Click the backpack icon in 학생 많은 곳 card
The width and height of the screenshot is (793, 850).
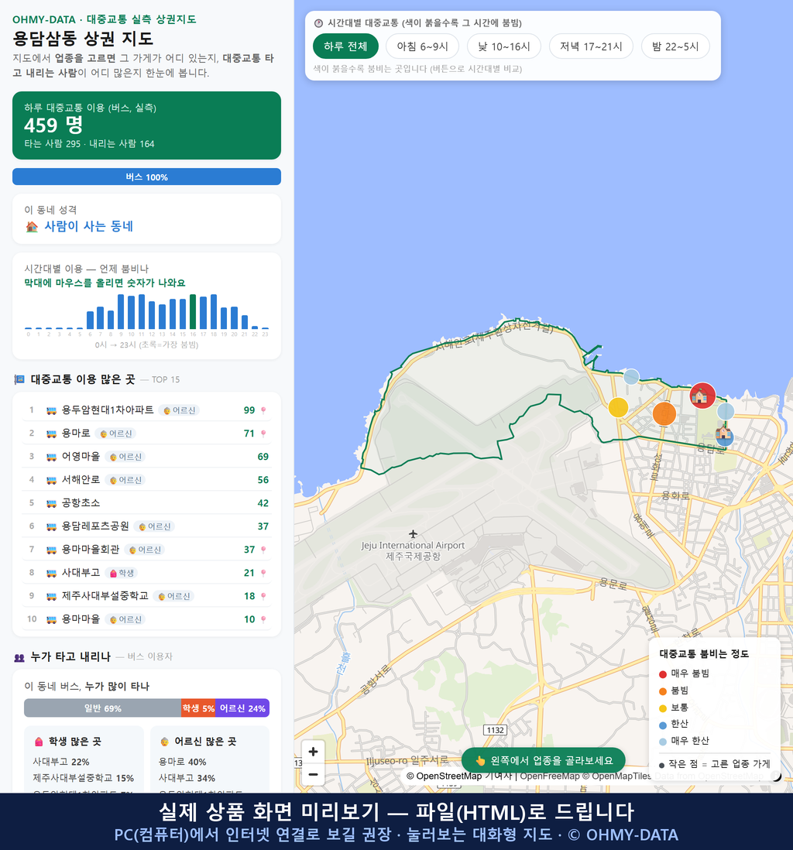[x=39, y=742]
